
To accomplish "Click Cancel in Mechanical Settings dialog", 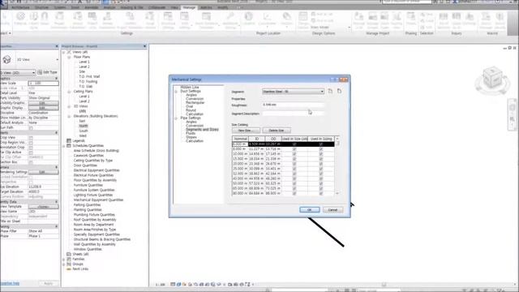I will point(332,210).
